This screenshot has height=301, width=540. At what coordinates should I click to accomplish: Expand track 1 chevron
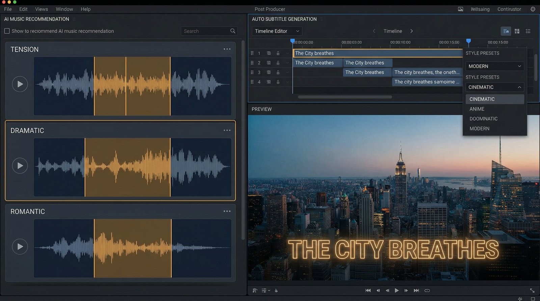pos(288,53)
